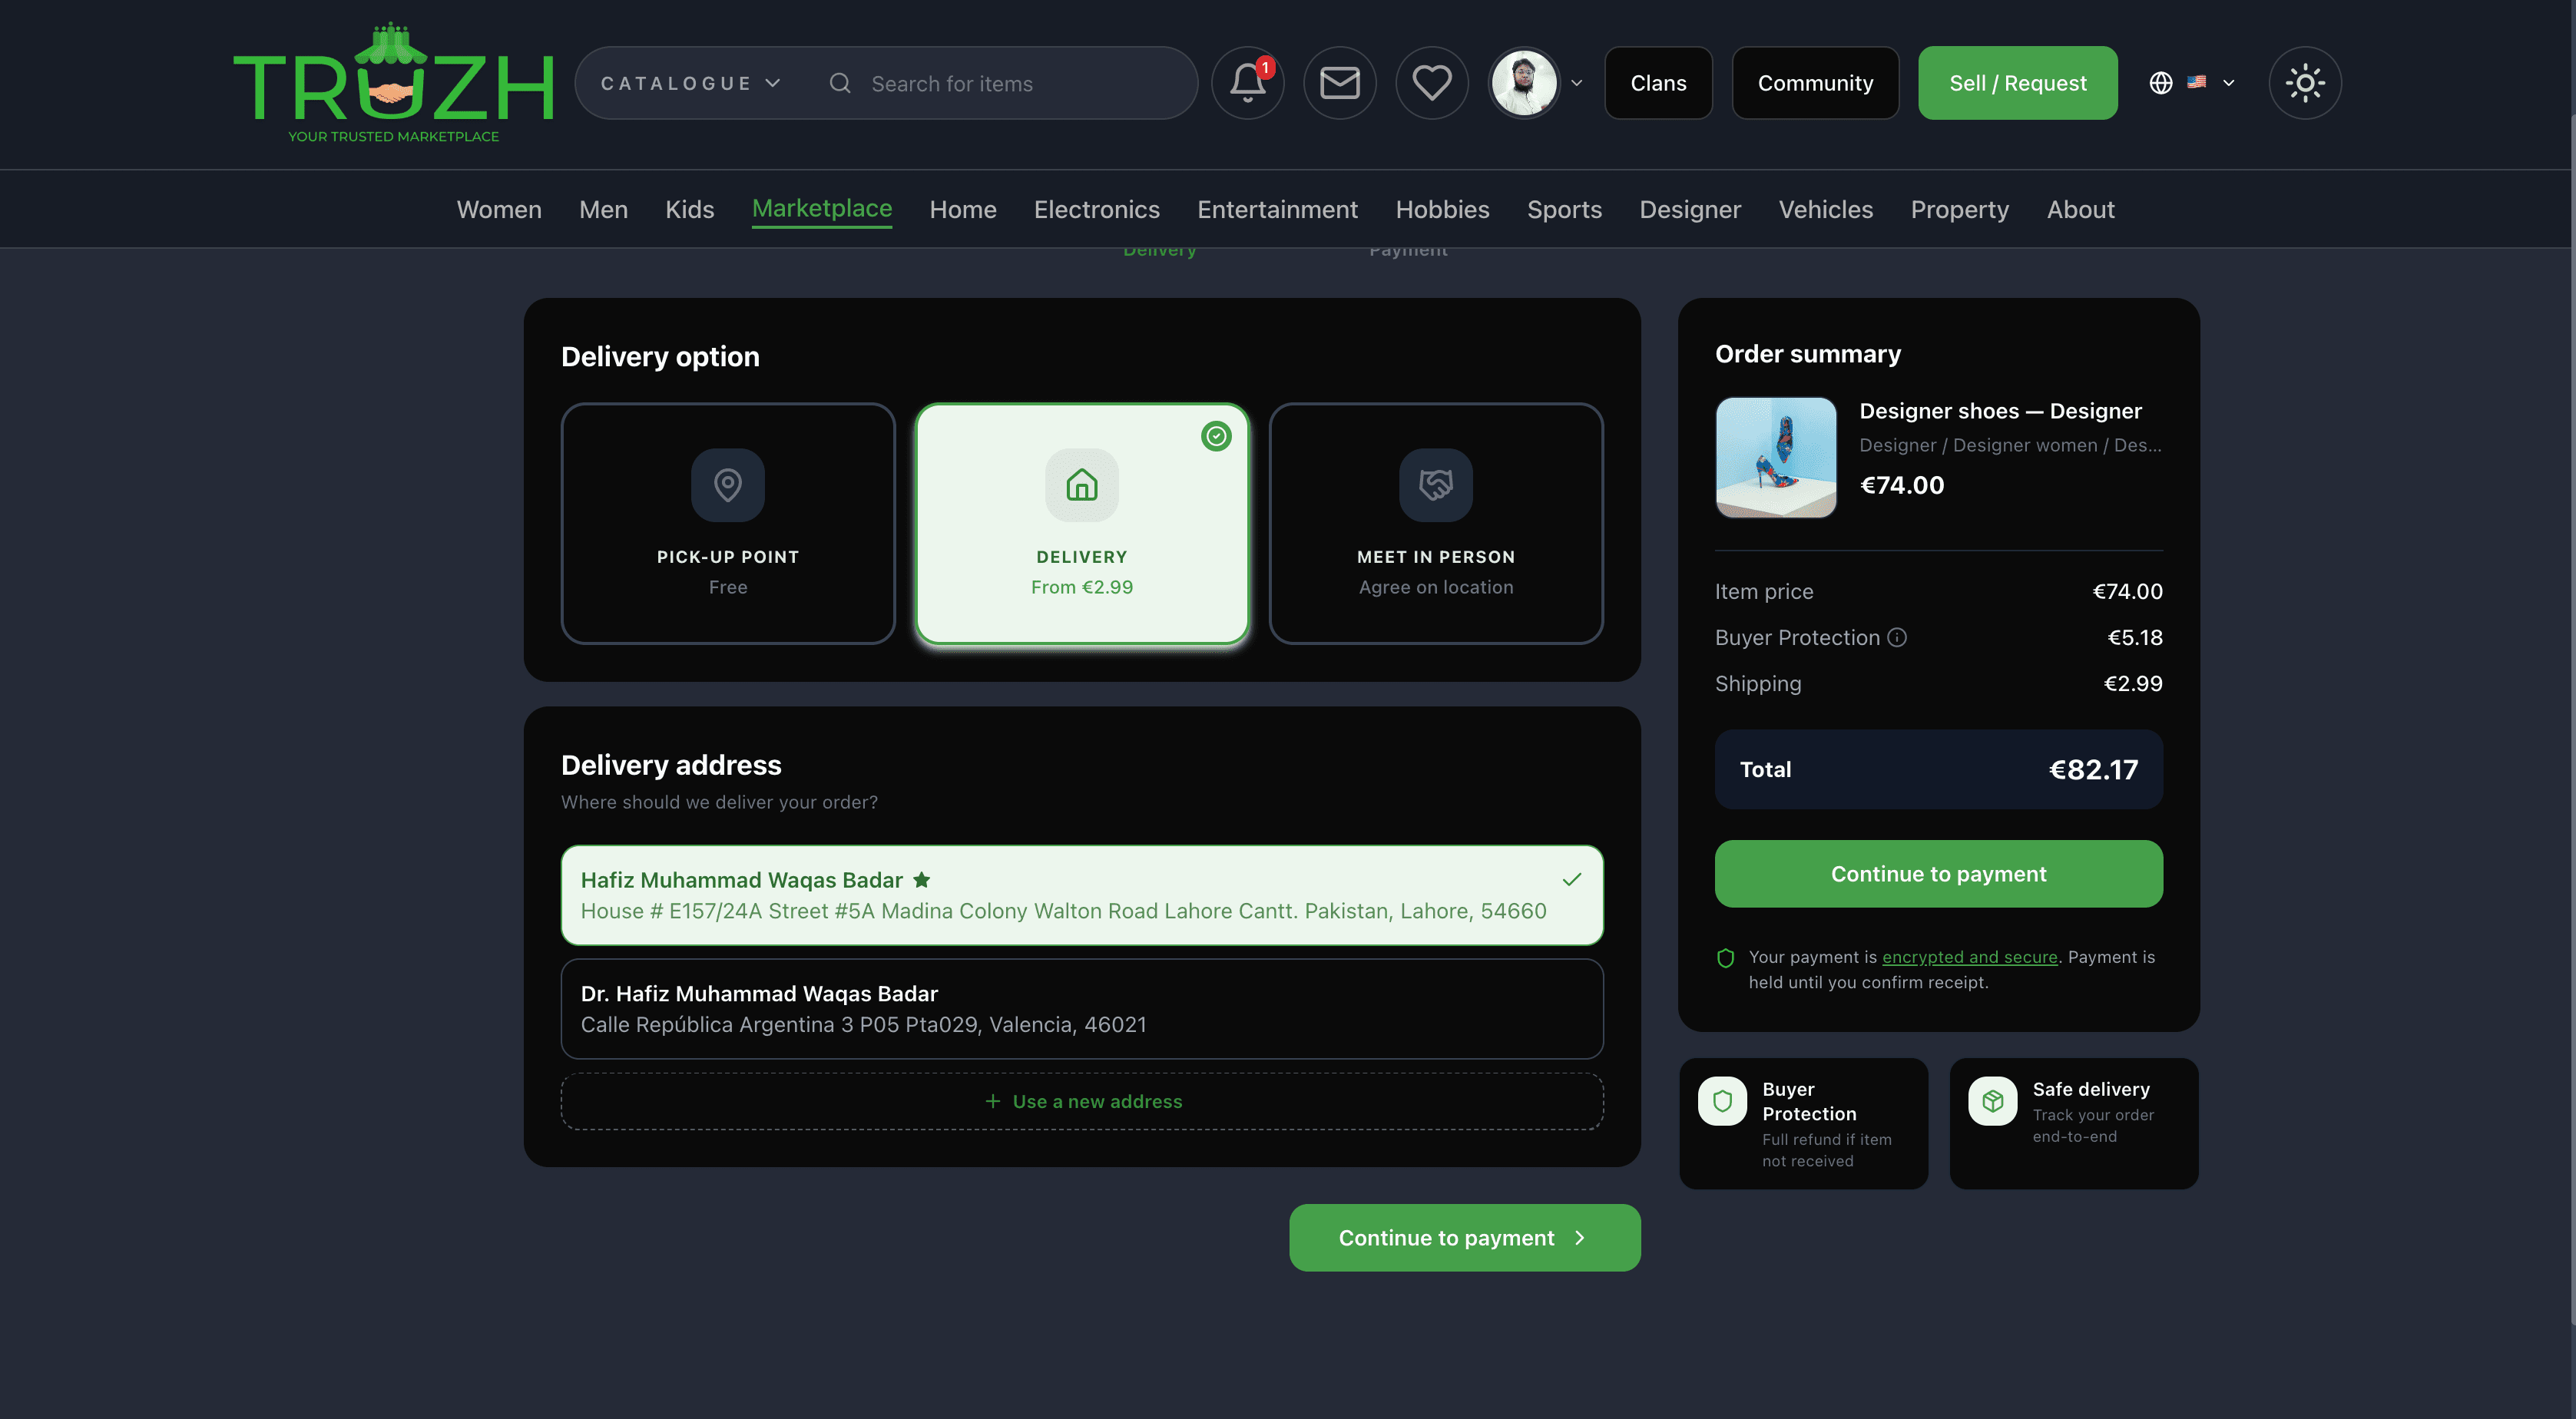Open the Designer category
Viewport: 2576px width, 1419px height.
1690,209
